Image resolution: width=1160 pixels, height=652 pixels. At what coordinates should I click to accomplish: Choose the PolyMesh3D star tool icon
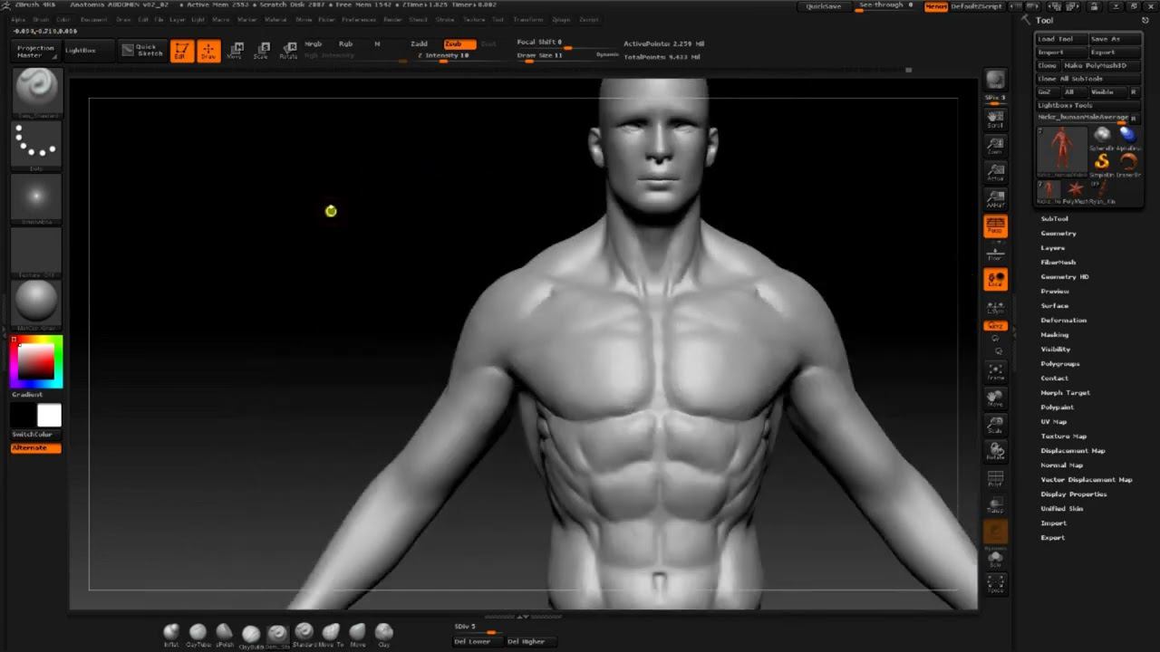pos(1076,189)
